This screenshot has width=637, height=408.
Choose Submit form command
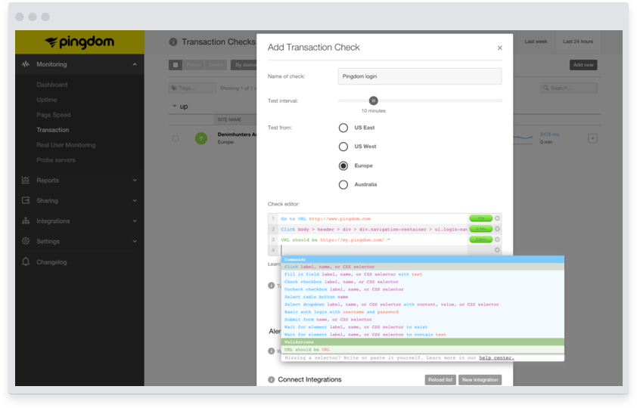(x=422, y=320)
